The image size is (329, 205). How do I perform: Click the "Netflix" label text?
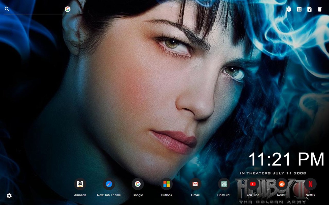point(310,195)
